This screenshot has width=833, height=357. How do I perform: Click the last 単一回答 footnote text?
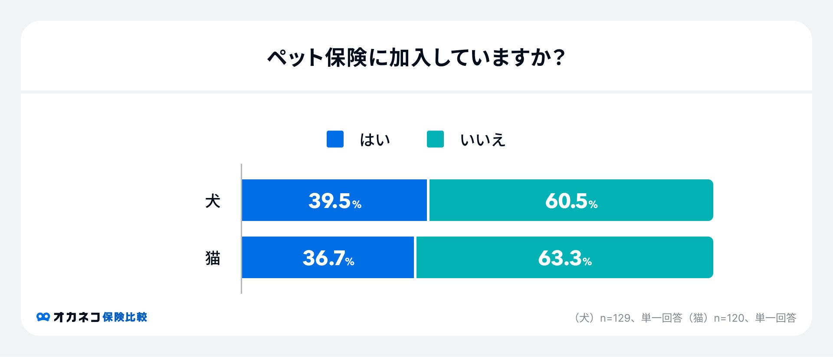point(775,318)
